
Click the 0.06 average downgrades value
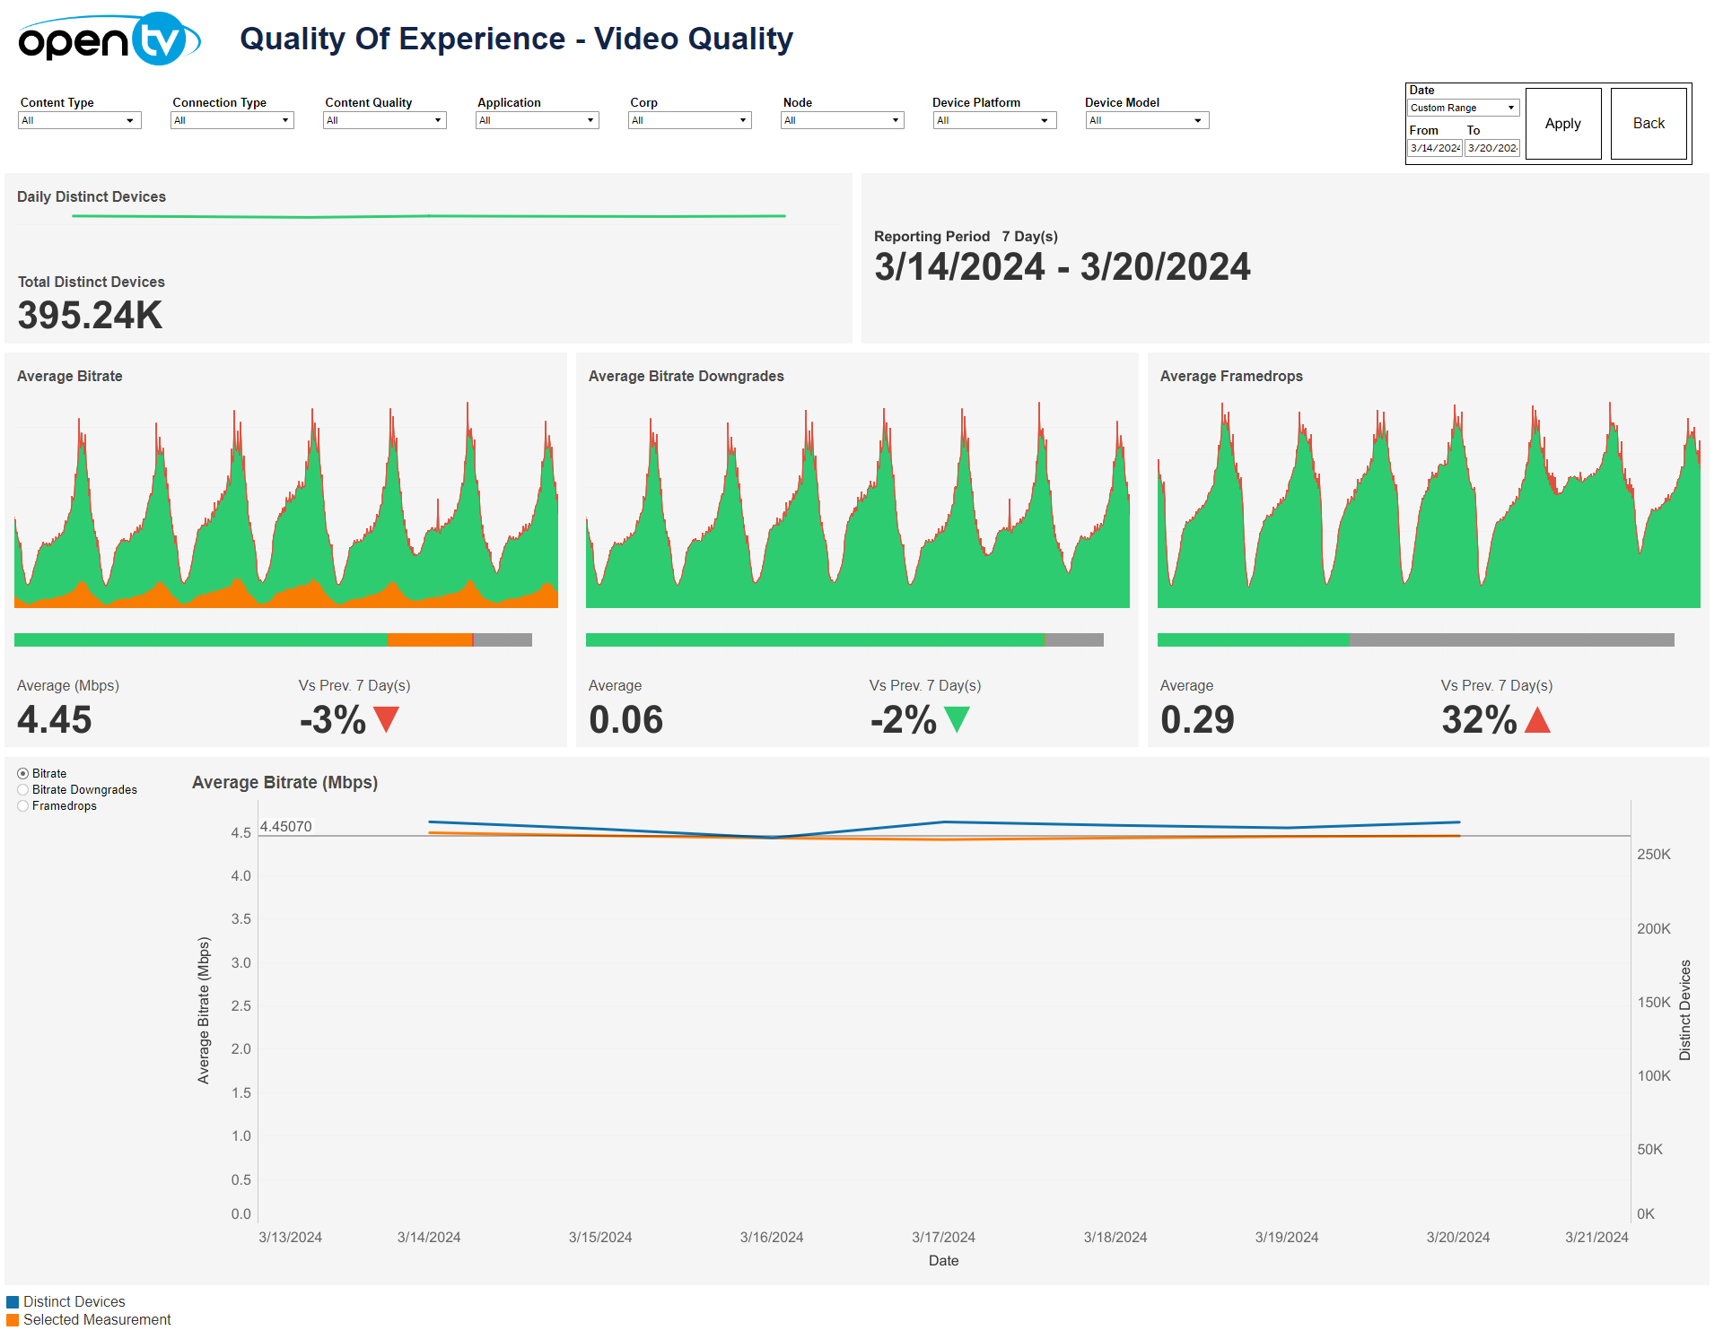(x=626, y=719)
